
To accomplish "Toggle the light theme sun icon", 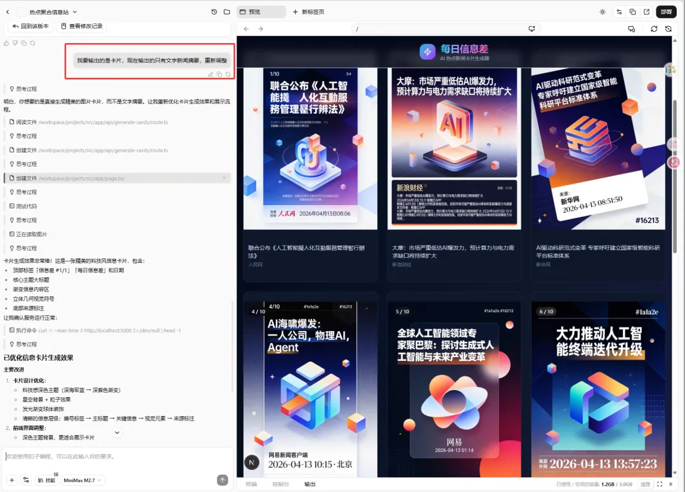I will tap(603, 12).
